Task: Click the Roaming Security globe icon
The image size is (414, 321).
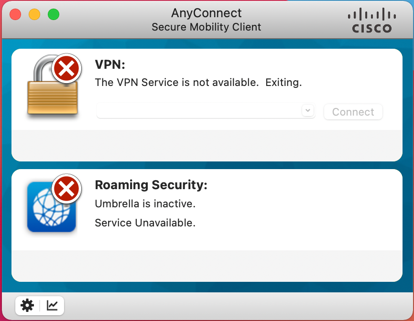Action: [x=52, y=207]
